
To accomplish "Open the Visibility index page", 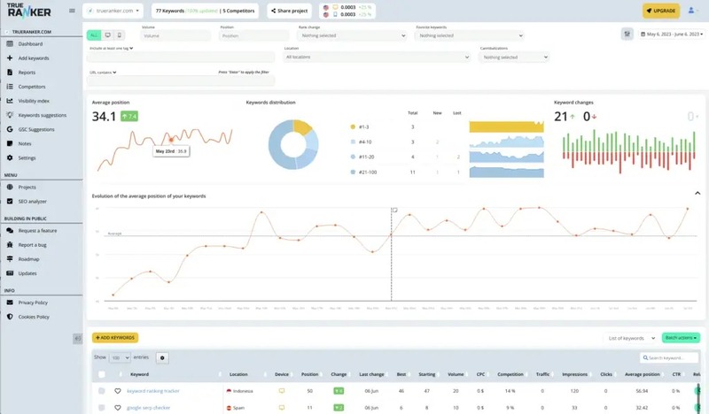I will coord(34,101).
